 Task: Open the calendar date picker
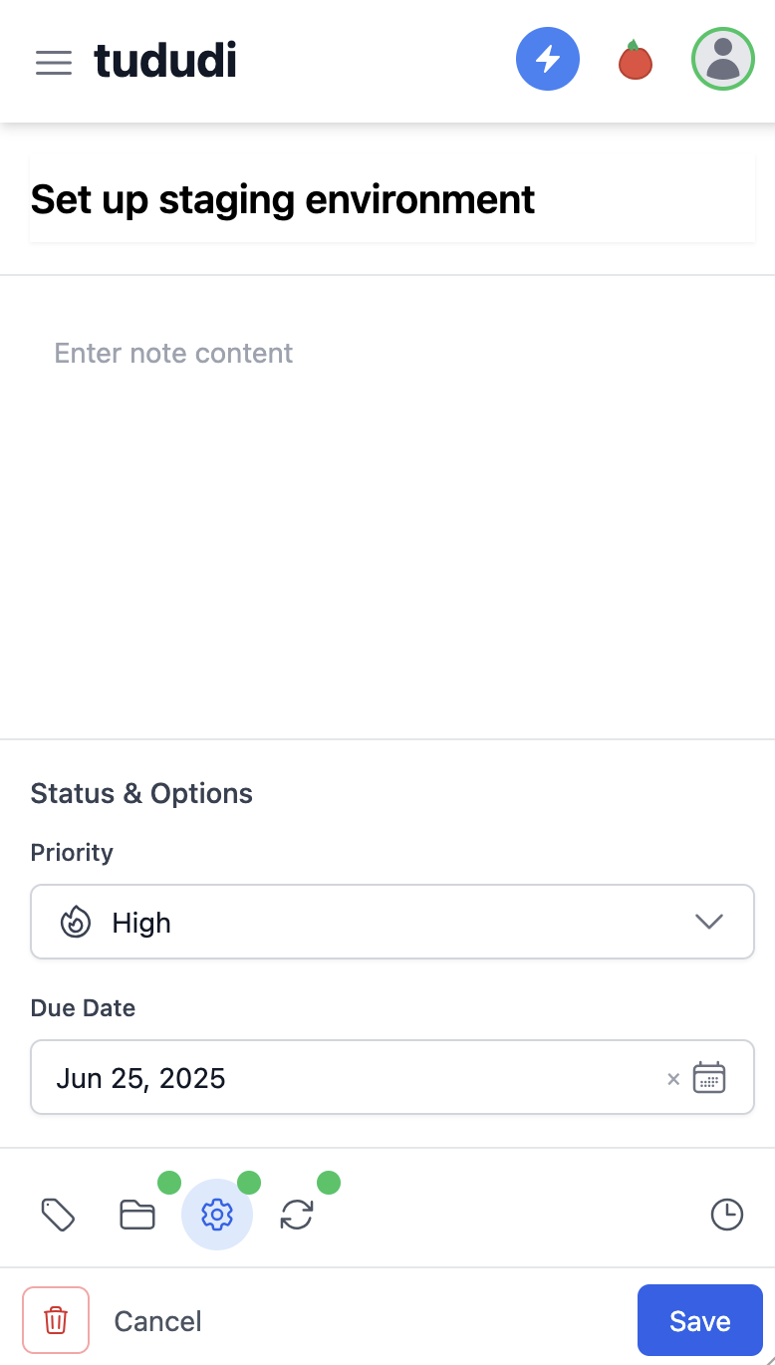click(x=709, y=1078)
